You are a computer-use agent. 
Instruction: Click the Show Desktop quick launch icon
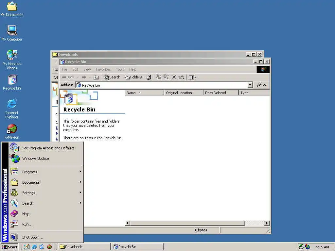26,247
